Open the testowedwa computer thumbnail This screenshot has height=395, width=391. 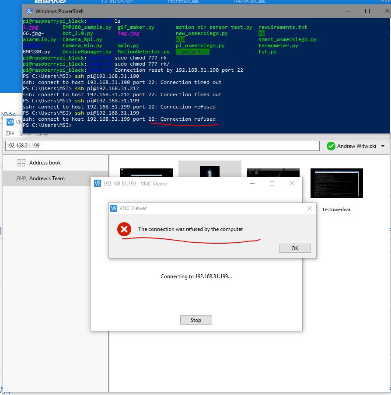(337, 183)
